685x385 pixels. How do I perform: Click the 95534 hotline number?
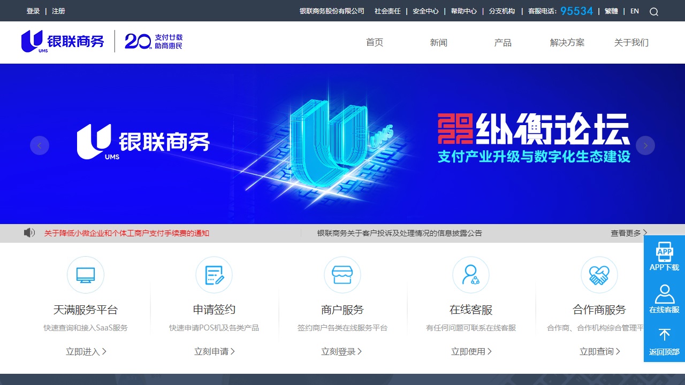pos(577,11)
